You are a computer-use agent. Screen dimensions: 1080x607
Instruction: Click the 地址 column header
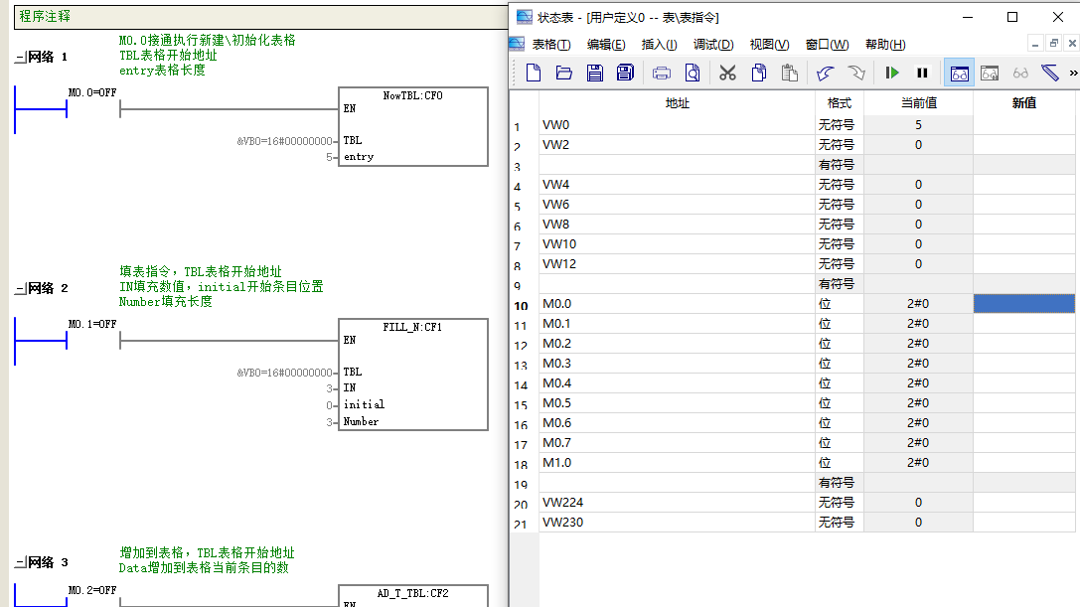coord(677,103)
